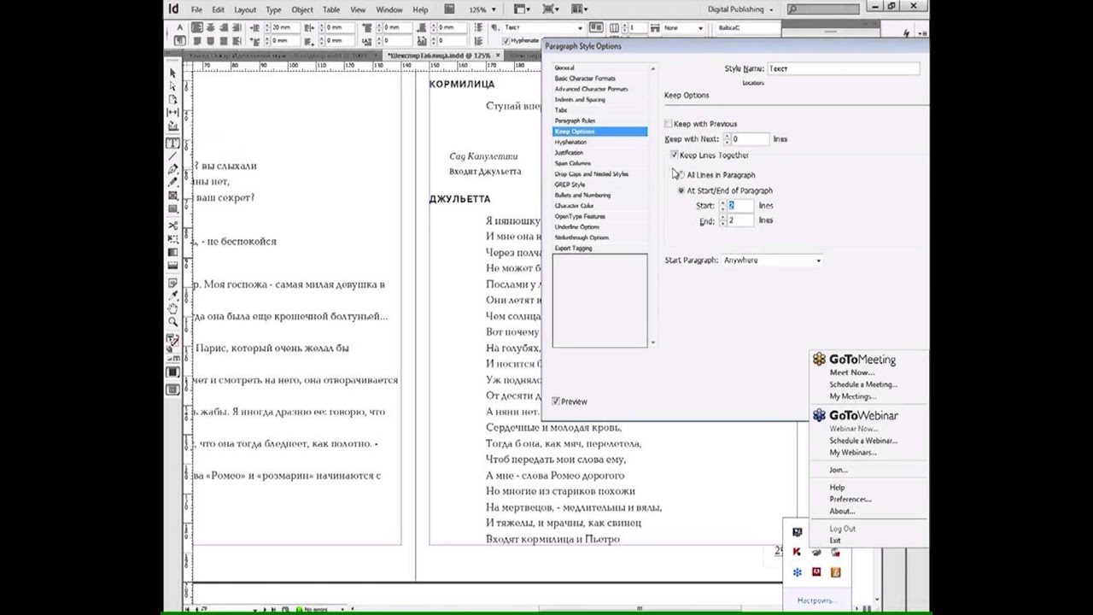
Task: Select the Free Transform tool
Action: click(172, 238)
